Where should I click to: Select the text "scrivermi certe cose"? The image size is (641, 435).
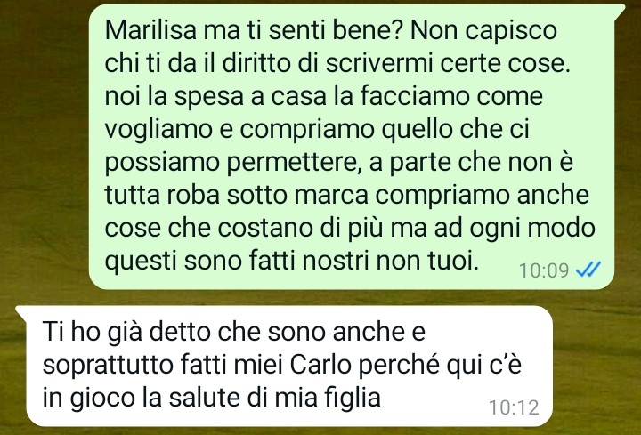pos(448,63)
